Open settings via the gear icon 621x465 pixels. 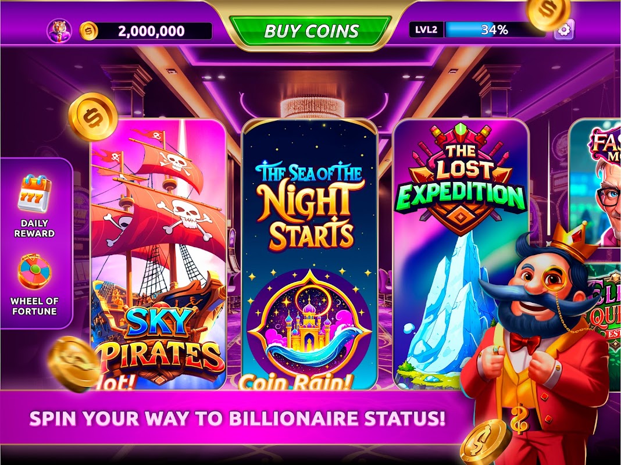point(563,30)
